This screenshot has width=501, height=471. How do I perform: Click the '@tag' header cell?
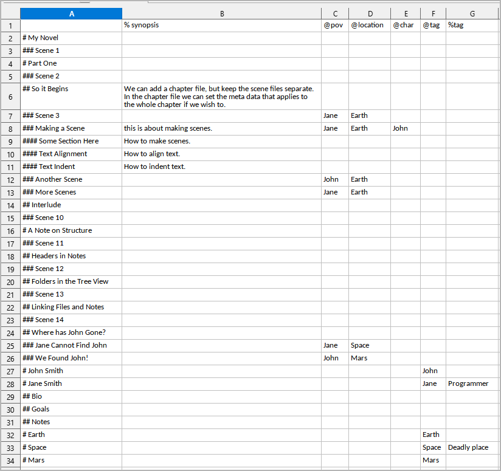coord(434,26)
